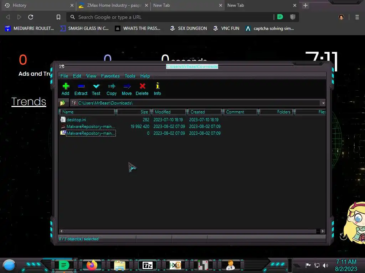Reload the browser page
The height and width of the screenshot is (273, 365).
pyautogui.click(x=31, y=17)
